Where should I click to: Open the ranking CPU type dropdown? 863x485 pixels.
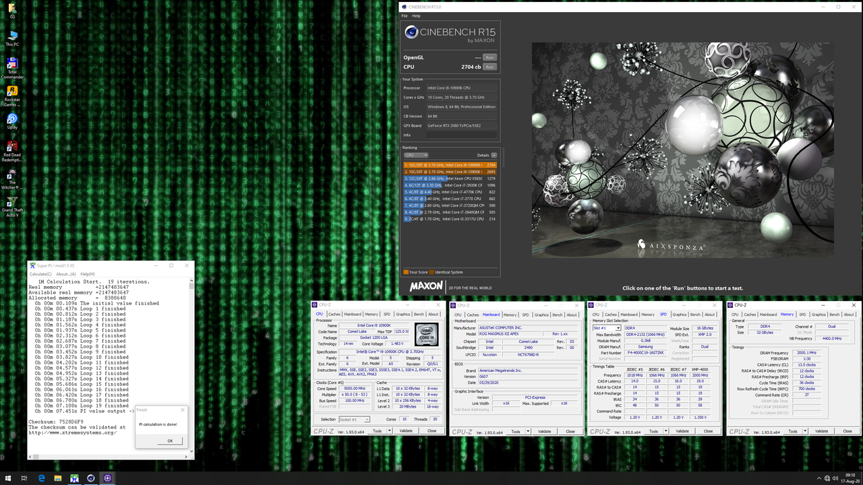coord(416,155)
